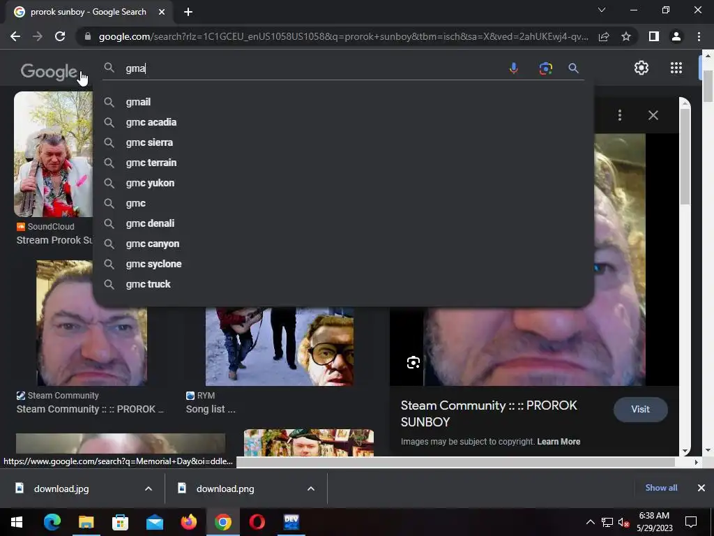Launch Firefox from taskbar
This screenshot has width=714, height=536.
[x=188, y=522]
